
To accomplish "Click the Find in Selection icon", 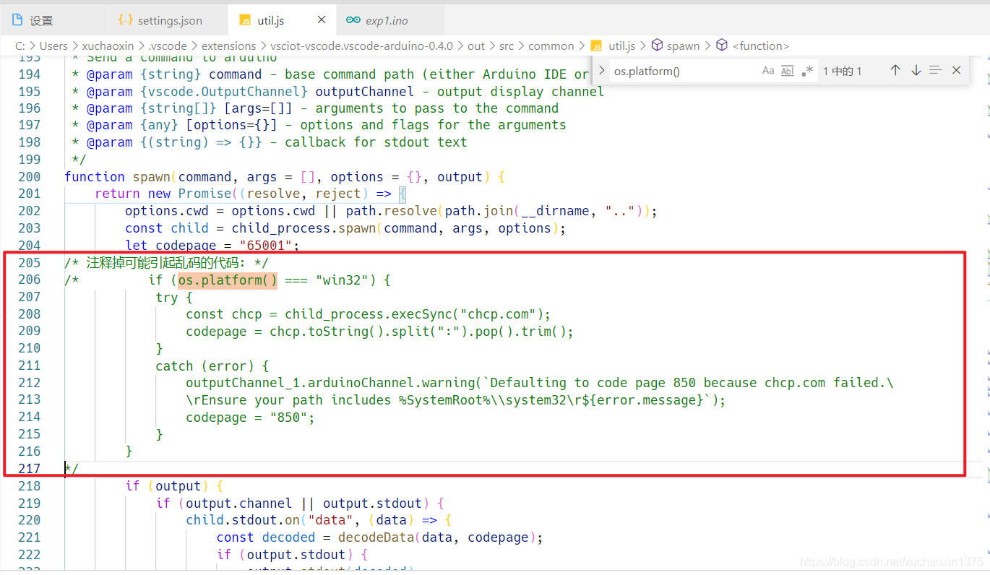I will (936, 71).
